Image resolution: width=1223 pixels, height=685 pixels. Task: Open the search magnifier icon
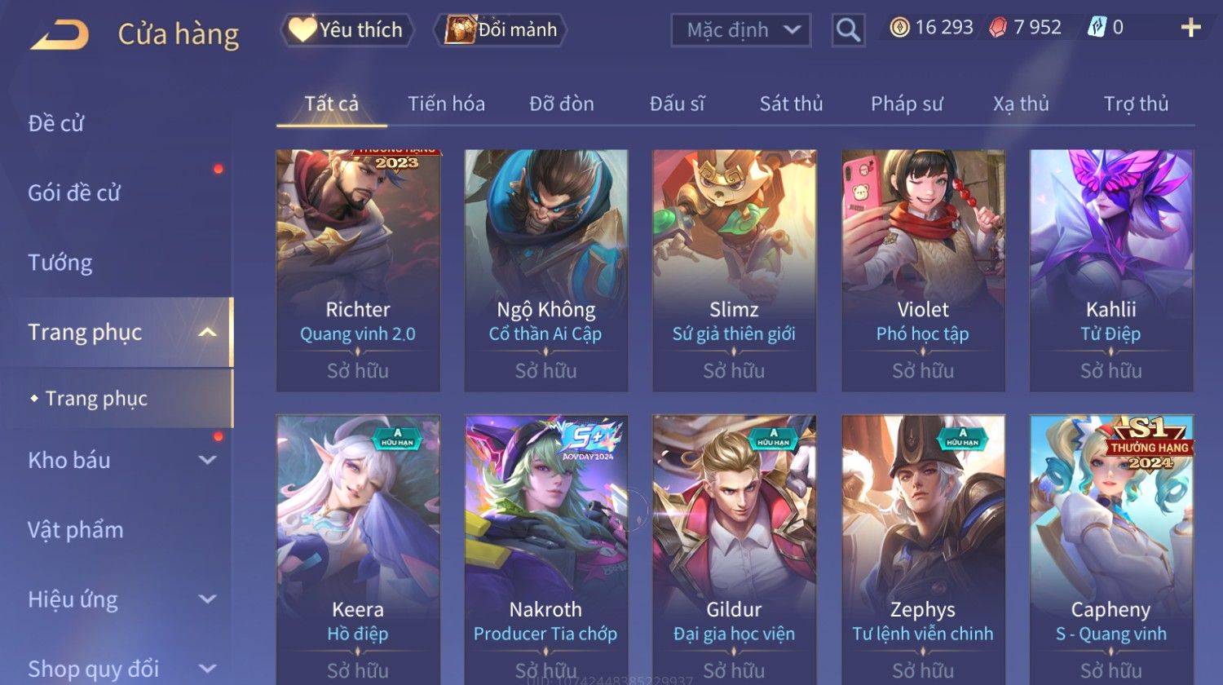tap(848, 30)
